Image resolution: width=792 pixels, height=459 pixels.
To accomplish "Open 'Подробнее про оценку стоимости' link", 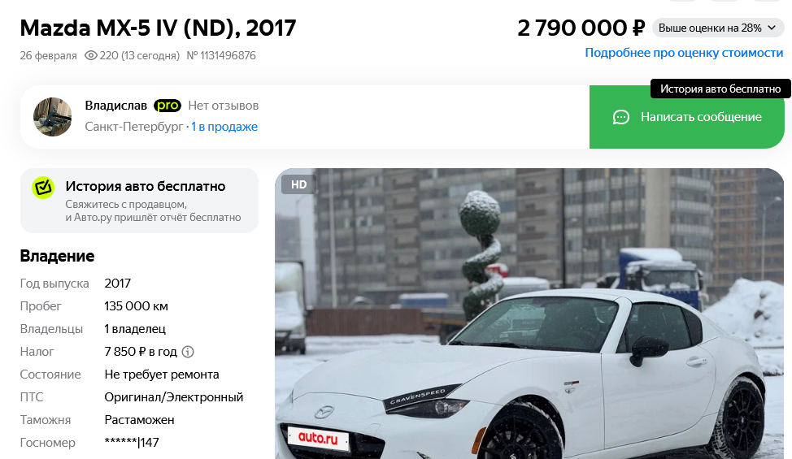I will (684, 53).
